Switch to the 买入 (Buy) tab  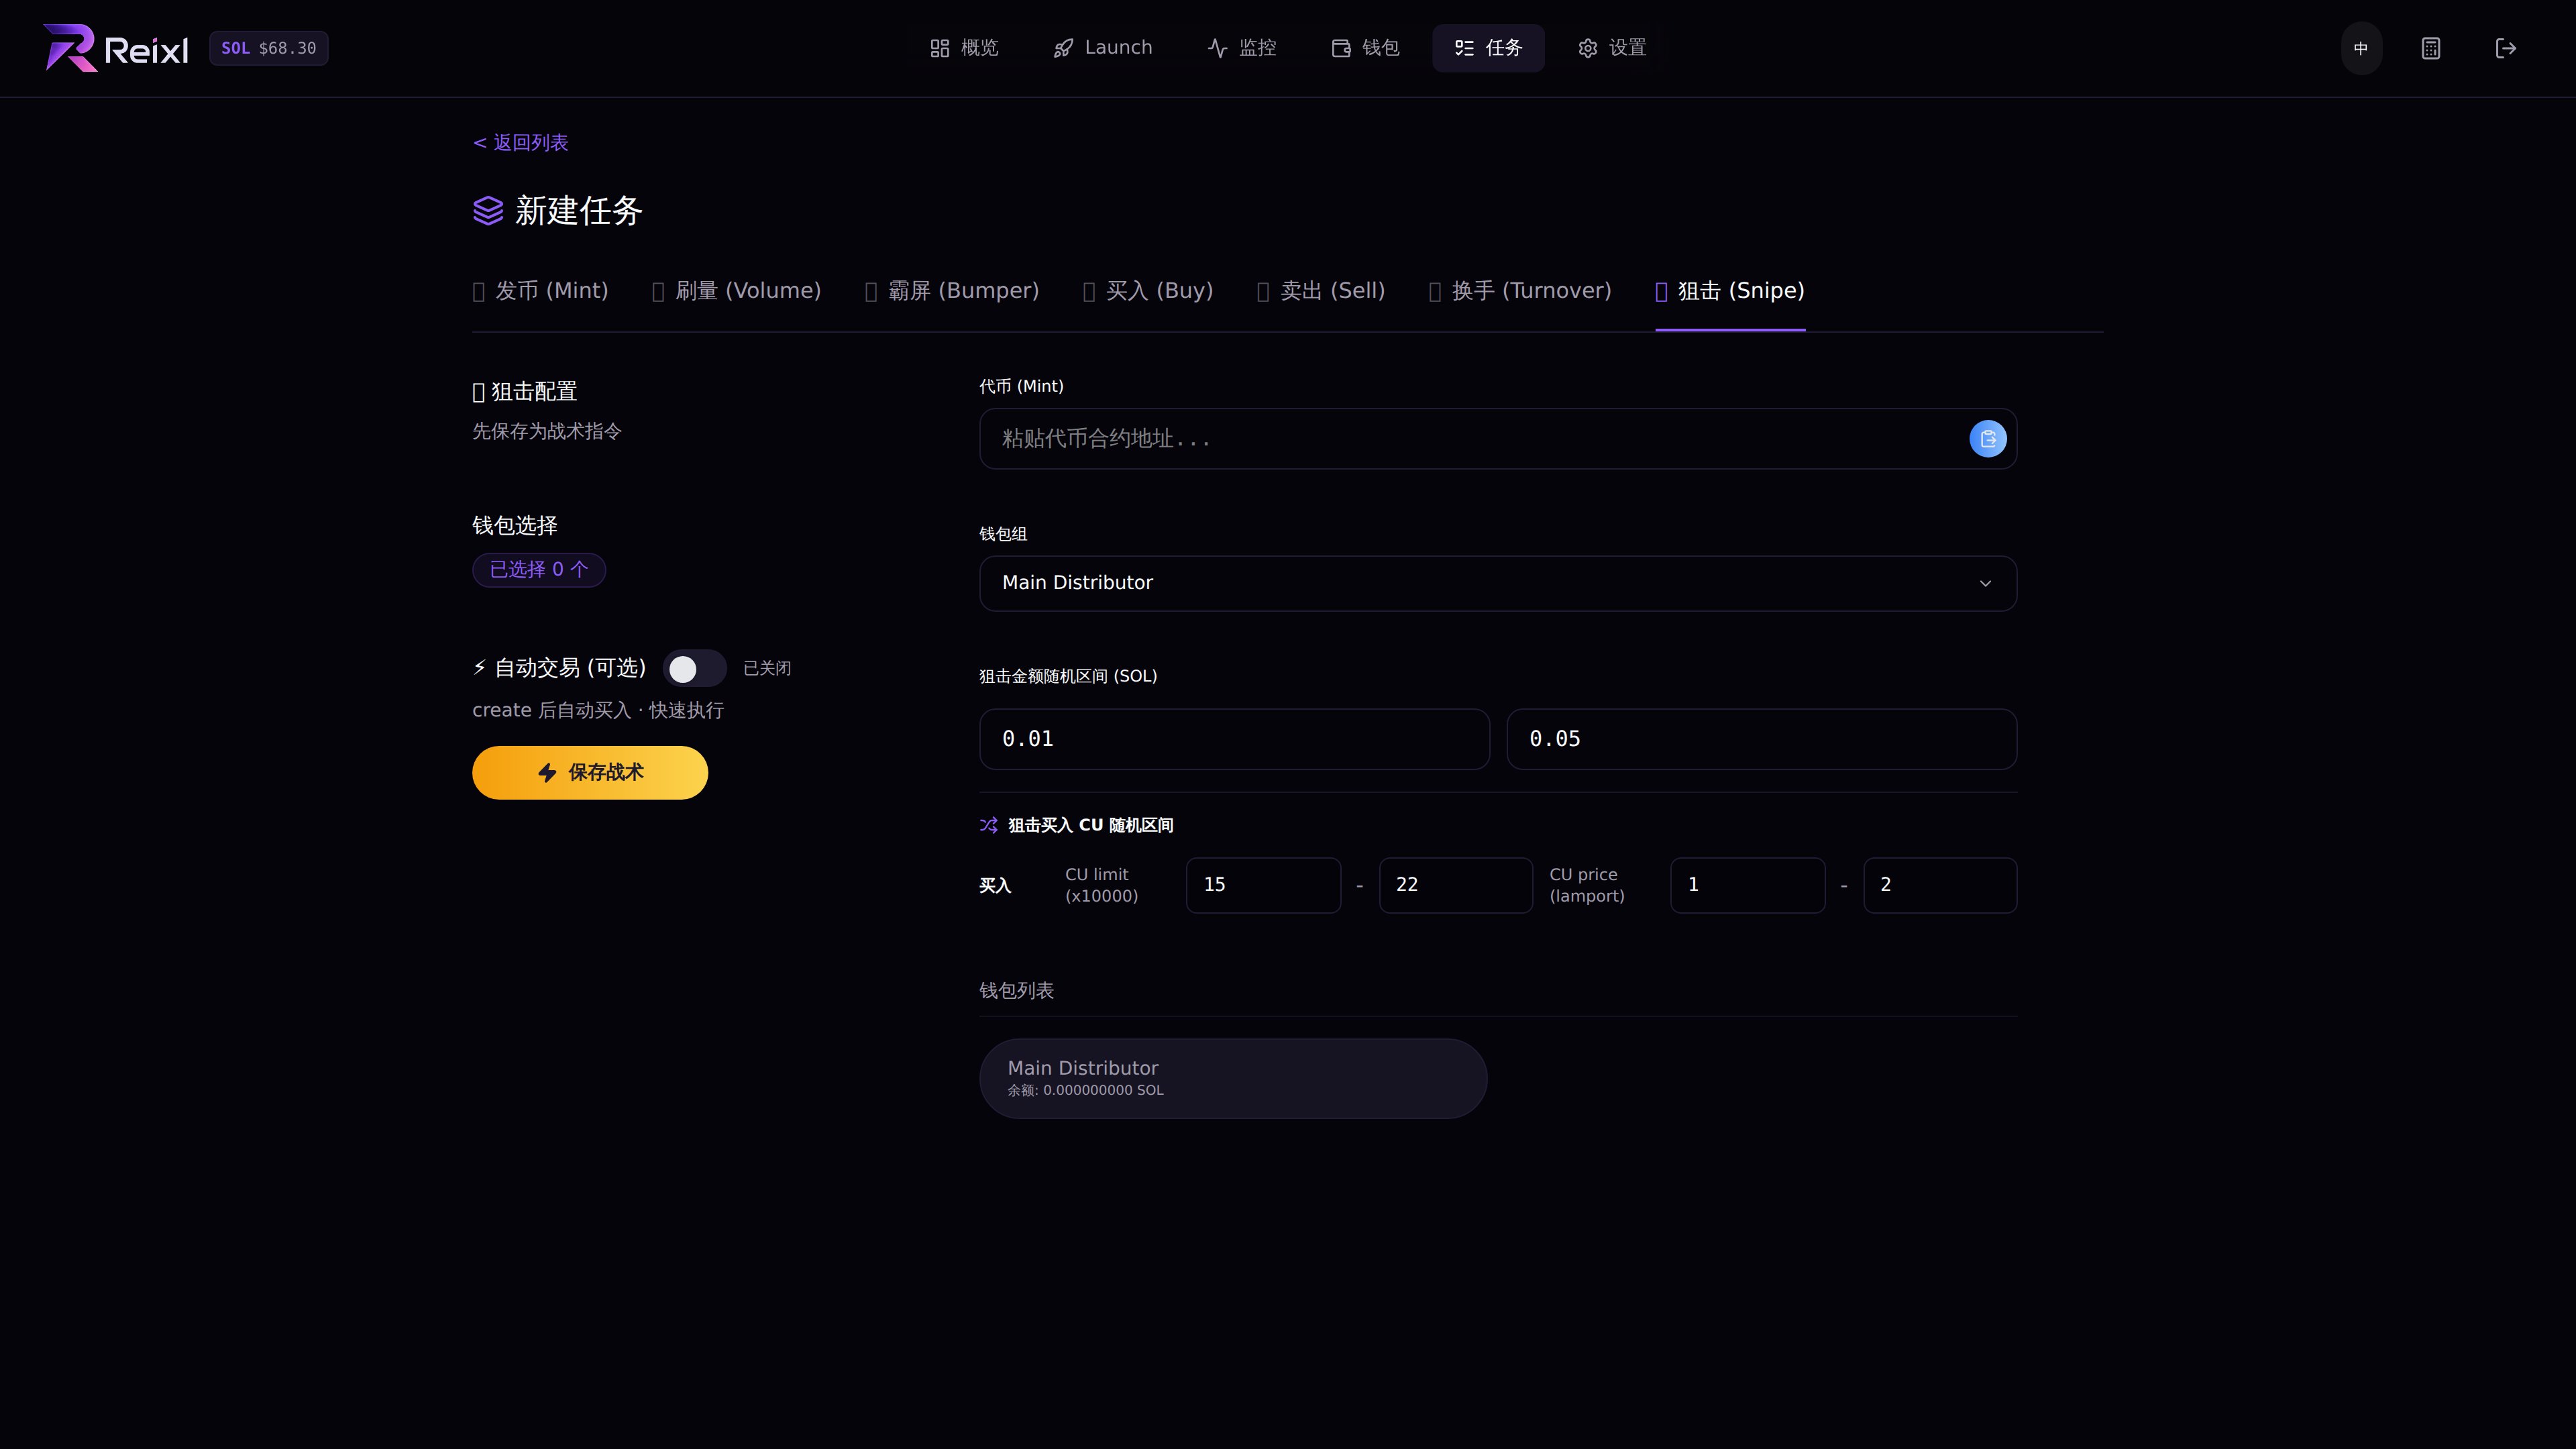pyautogui.click(x=1148, y=291)
